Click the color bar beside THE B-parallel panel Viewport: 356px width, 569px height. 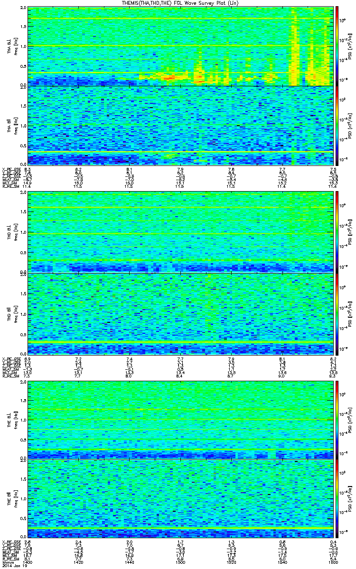337,498
